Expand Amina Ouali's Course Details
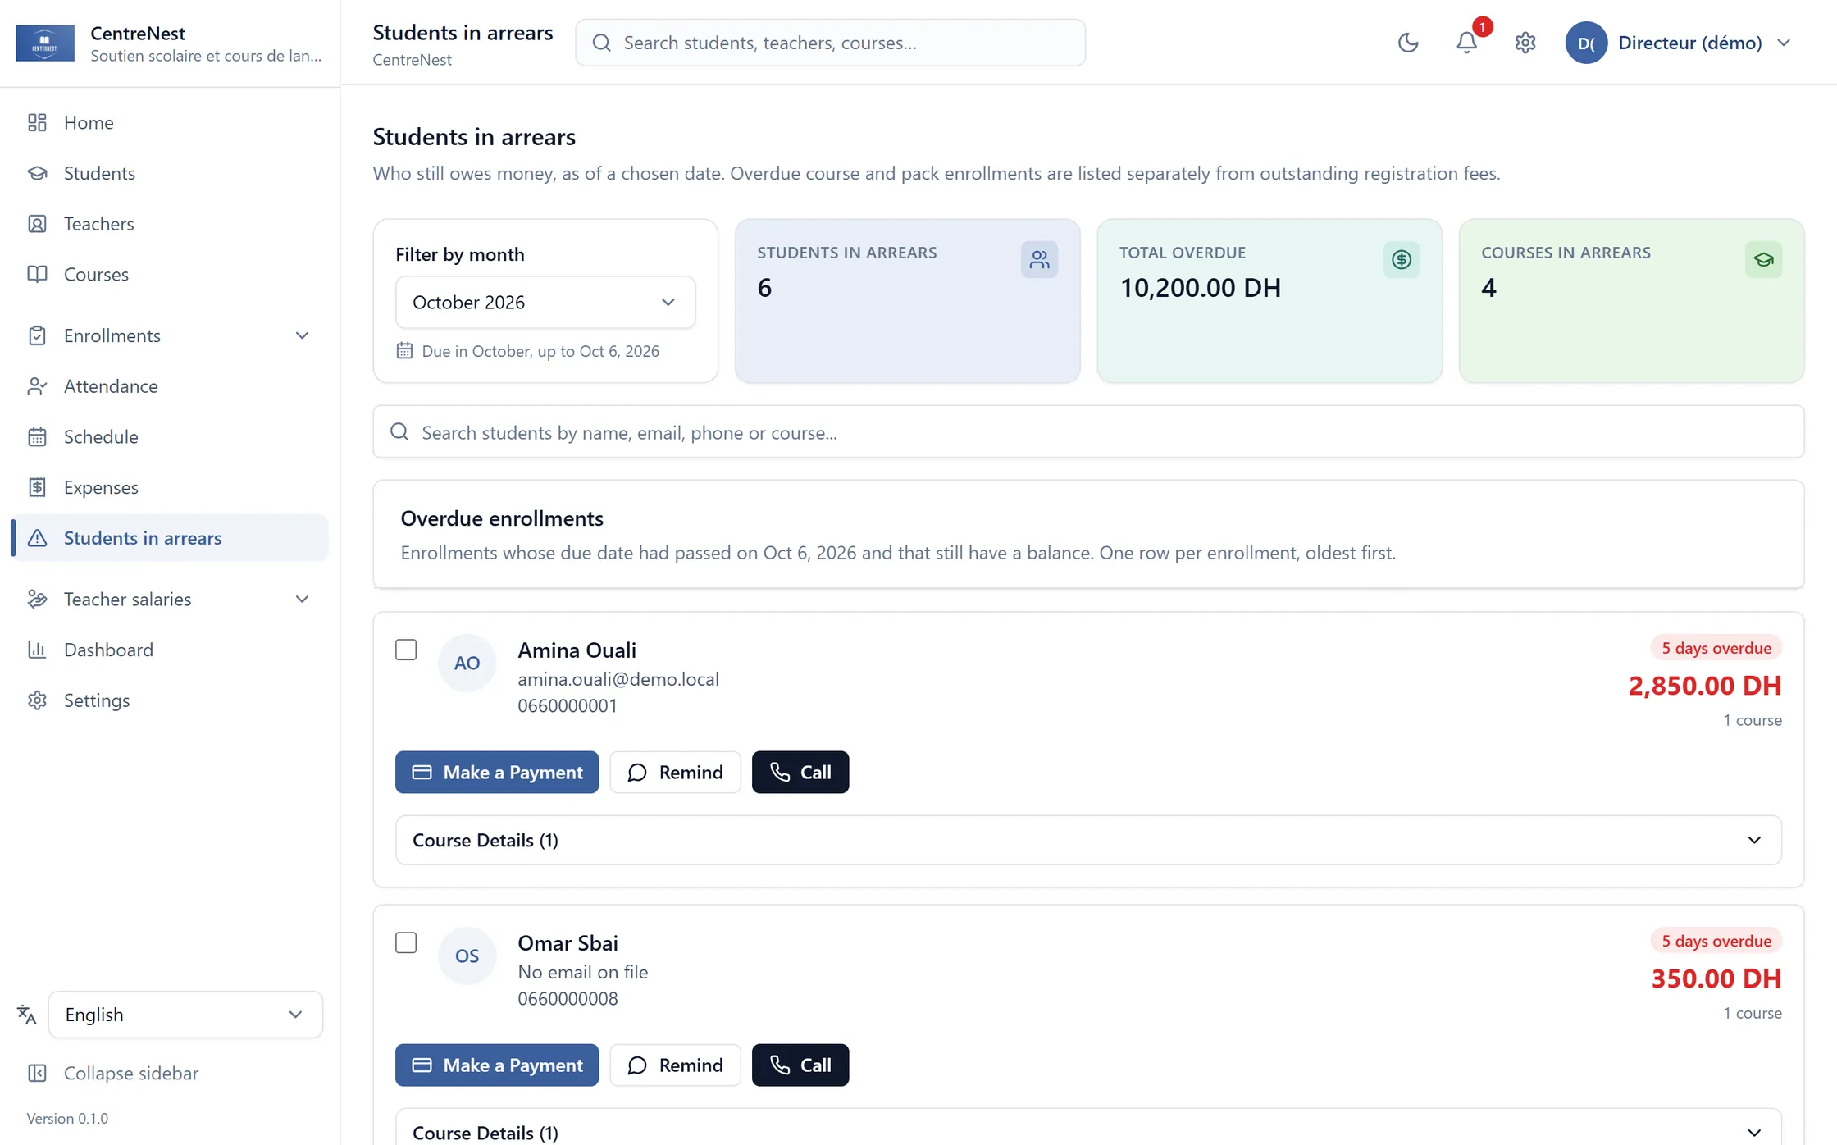Screen dimensions: 1837x1145 point(1088,840)
